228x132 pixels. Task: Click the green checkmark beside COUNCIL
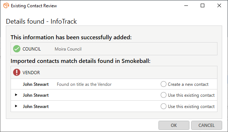click(x=17, y=49)
